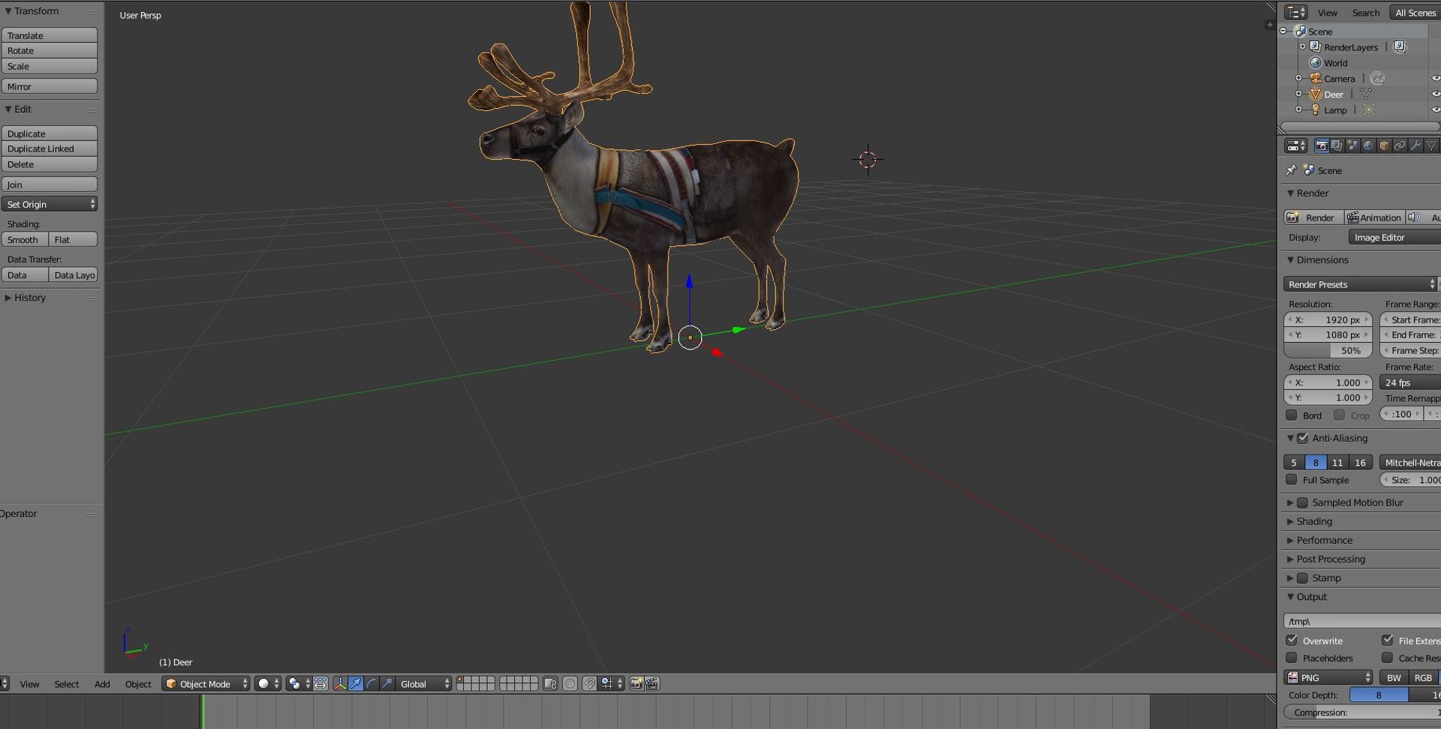This screenshot has height=729, width=1441.
Task: Toggle Deer visibility eye in outliner
Action: click(x=1435, y=94)
